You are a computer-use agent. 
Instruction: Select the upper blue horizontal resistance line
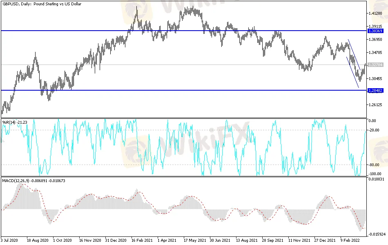(x=184, y=31)
